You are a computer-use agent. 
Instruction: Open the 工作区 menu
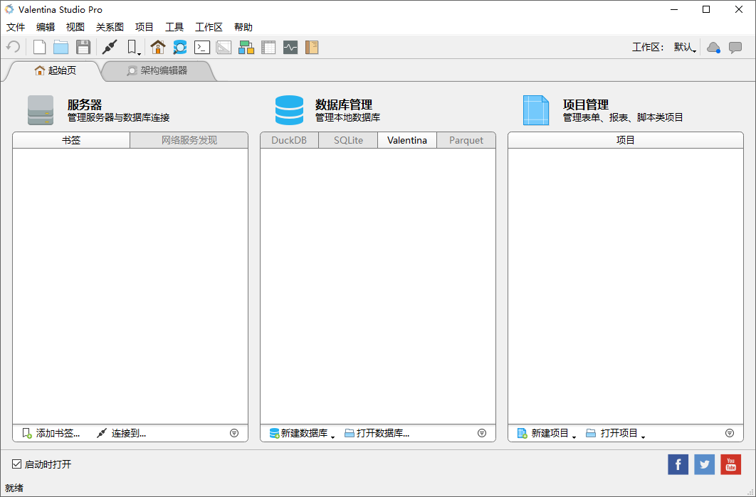[209, 27]
